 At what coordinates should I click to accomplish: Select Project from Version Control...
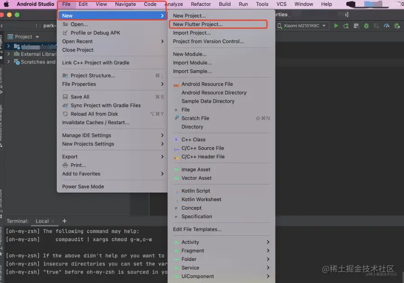(221, 41)
